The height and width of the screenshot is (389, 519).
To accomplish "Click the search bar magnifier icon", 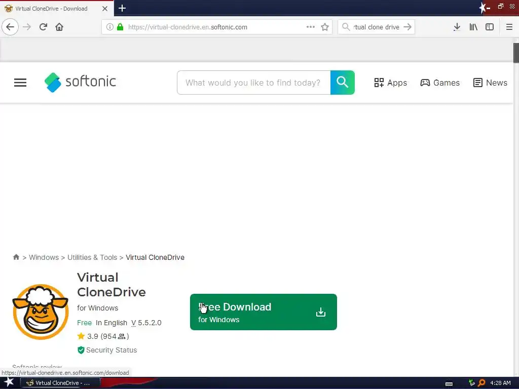I will [346, 27].
